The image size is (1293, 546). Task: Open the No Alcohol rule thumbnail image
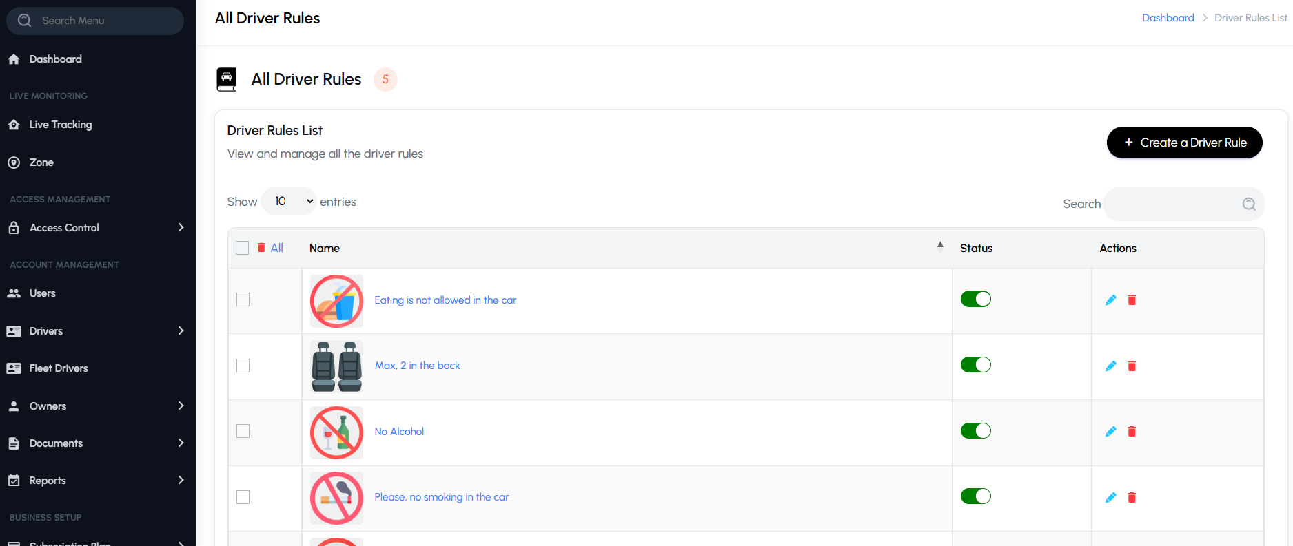[x=336, y=432]
